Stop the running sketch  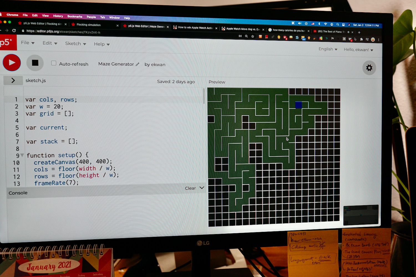click(x=35, y=63)
